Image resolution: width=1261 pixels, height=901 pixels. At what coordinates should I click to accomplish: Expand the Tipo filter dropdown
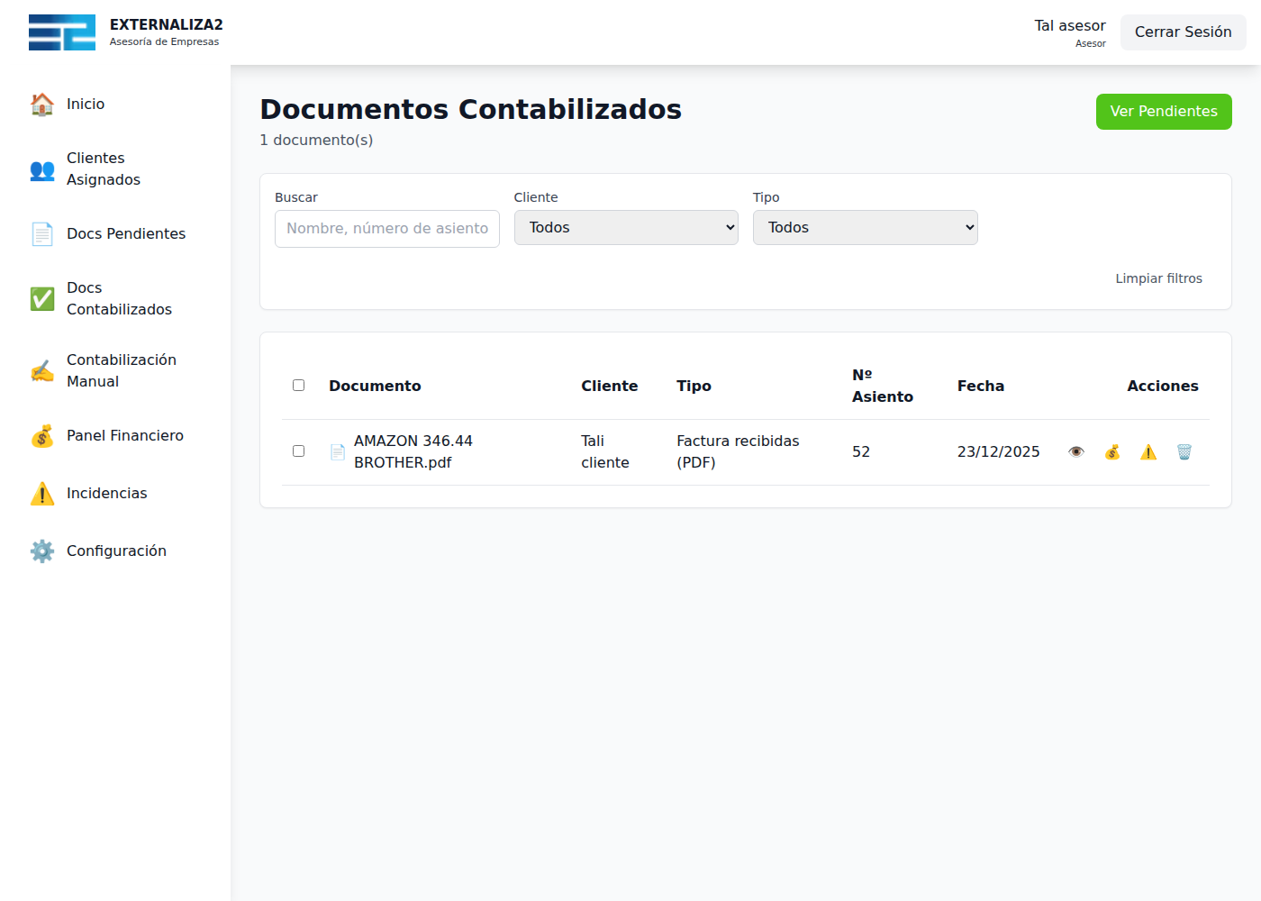(x=865, y=228)
